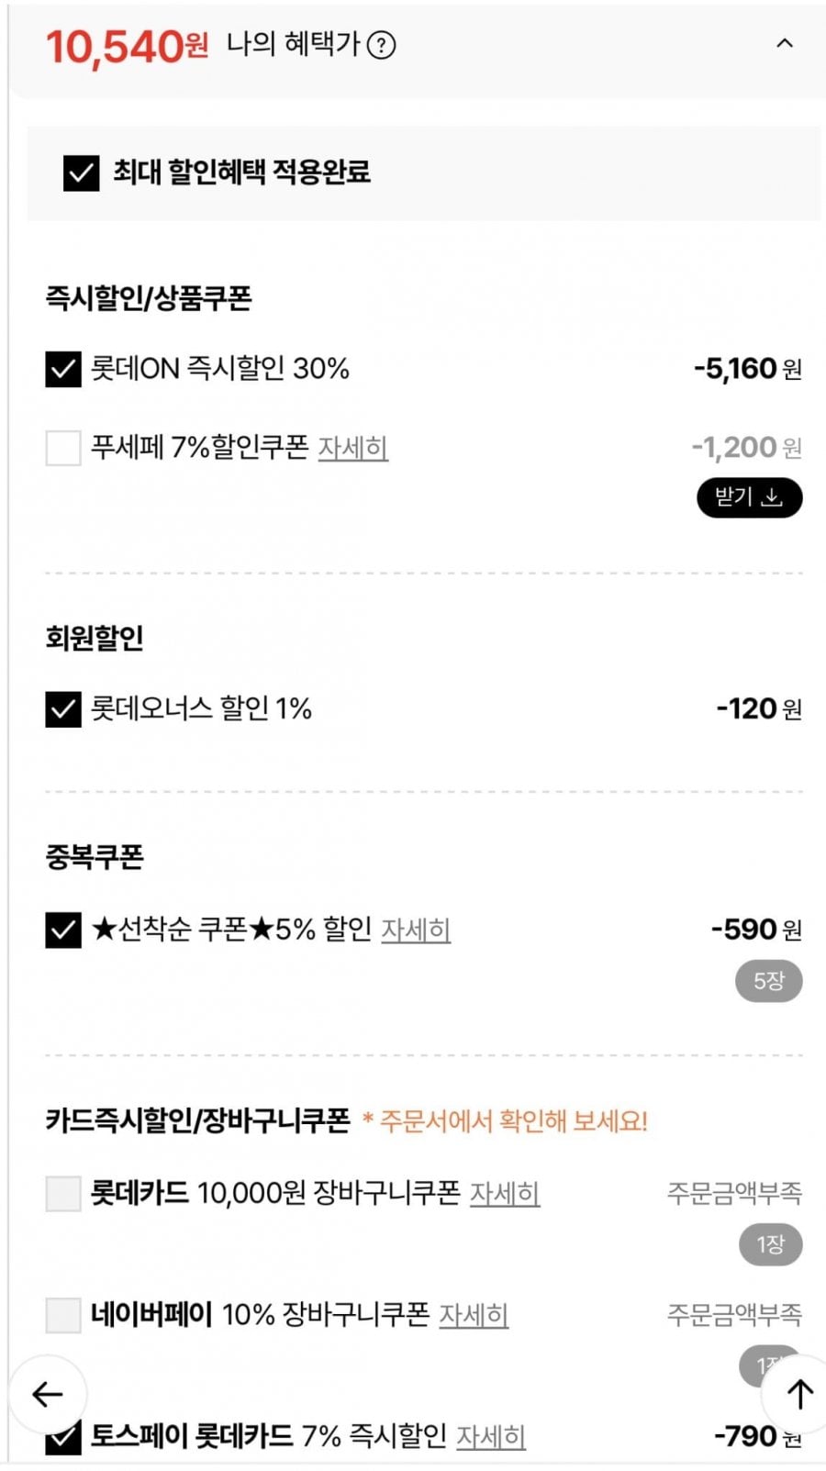
Task: Click the 5장 coupon count badge
Action: 768,981
